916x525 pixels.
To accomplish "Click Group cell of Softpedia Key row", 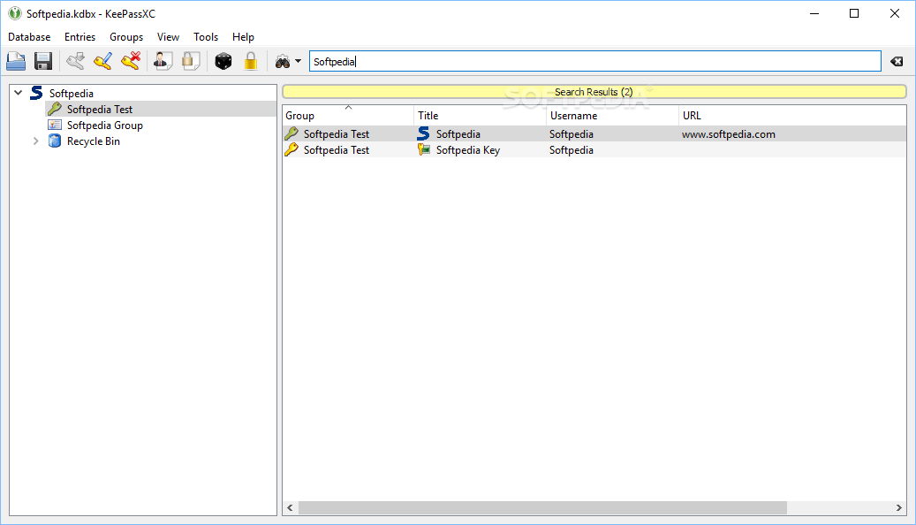I will tap(337, 150).
